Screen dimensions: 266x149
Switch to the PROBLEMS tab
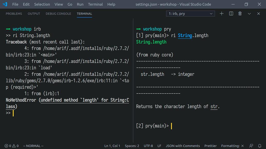click(x=14, y=14)
